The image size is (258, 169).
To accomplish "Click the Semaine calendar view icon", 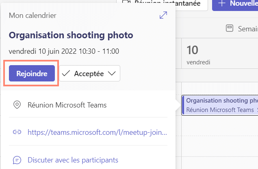I will coord(230,28).
